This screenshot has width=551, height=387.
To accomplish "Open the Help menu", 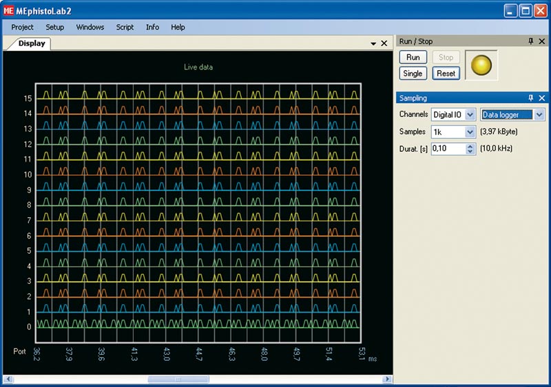I will point(178,27).
